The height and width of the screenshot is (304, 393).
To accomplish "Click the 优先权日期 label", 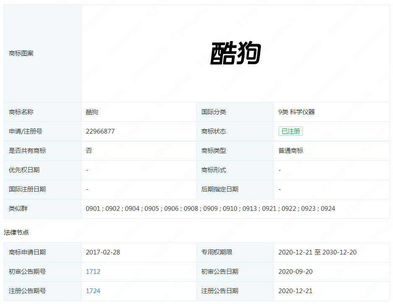I will (x=24, y=170).
